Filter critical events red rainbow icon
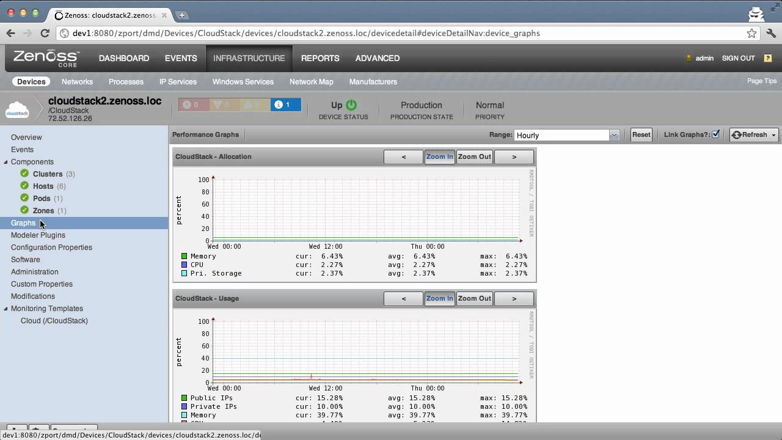Image resolution: width=782 pixels, height=440 pixels. click(x=194, y=105)
